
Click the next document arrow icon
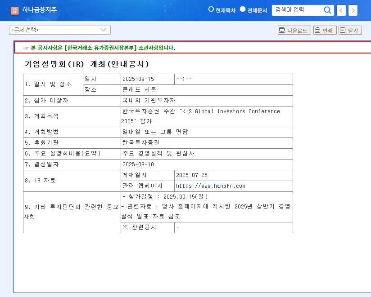pyautogui.click(x=353, y=10)
